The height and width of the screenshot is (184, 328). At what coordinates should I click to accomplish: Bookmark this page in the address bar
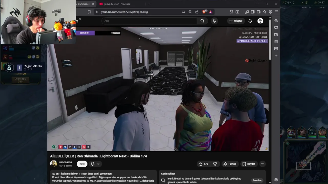click(89, 12)
